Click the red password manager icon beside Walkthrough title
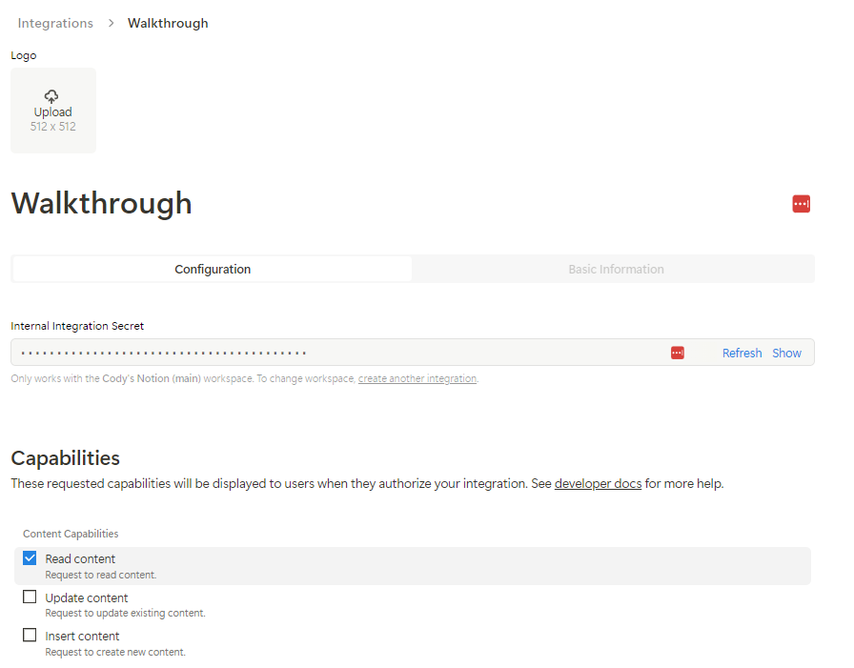 [801, 204]
